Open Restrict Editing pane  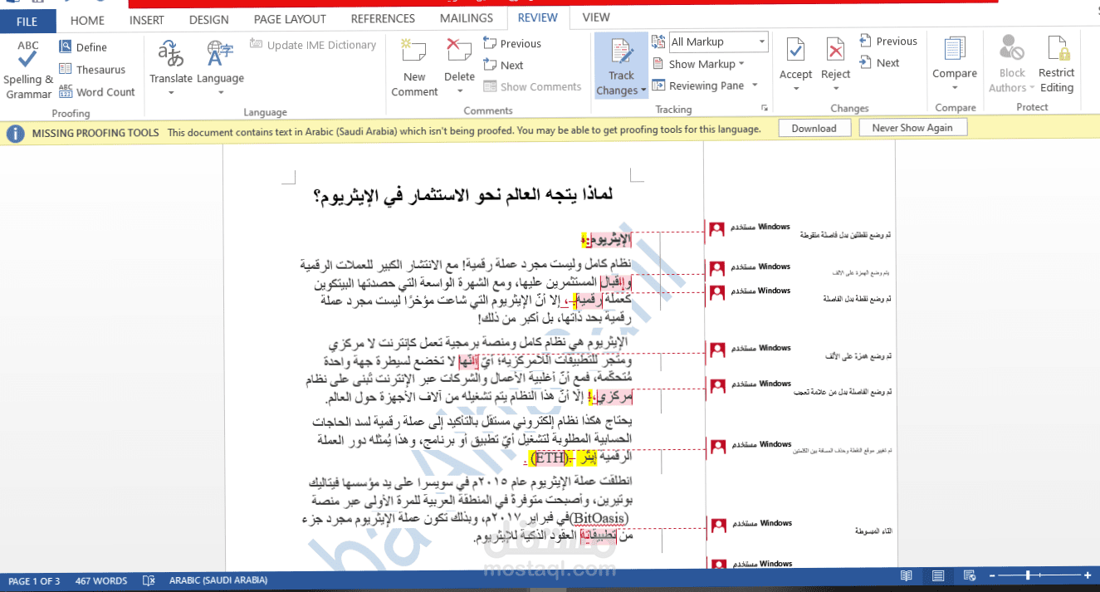[1056, 65]
